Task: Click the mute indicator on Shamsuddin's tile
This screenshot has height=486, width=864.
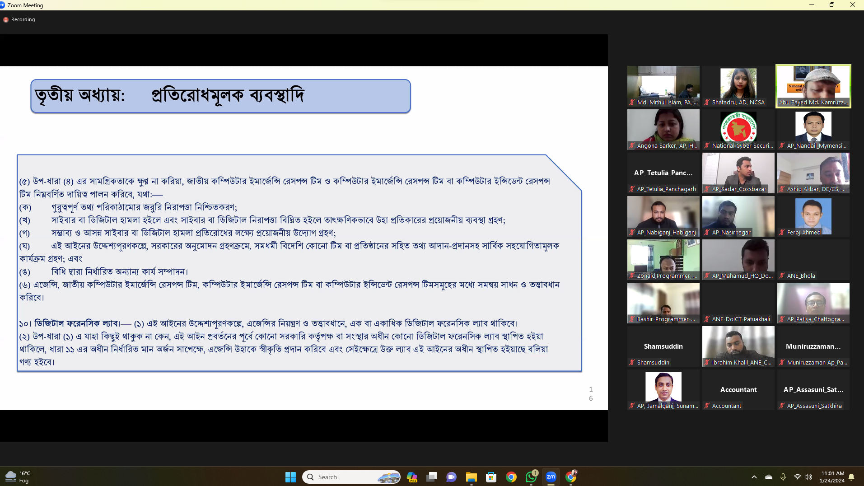Action: tap(631, 362)
